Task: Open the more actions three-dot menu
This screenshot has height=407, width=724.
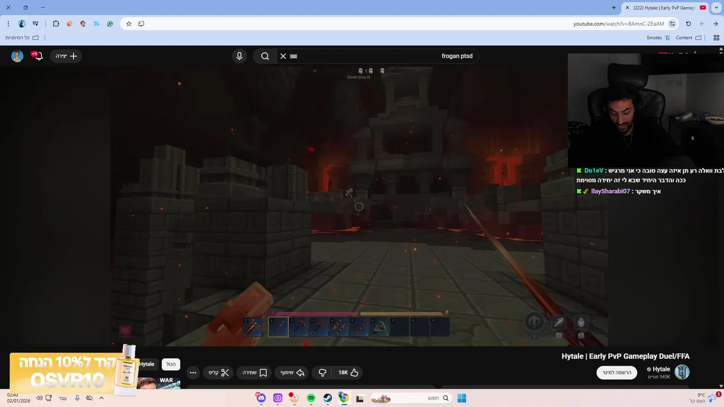Action: point(193,373)
